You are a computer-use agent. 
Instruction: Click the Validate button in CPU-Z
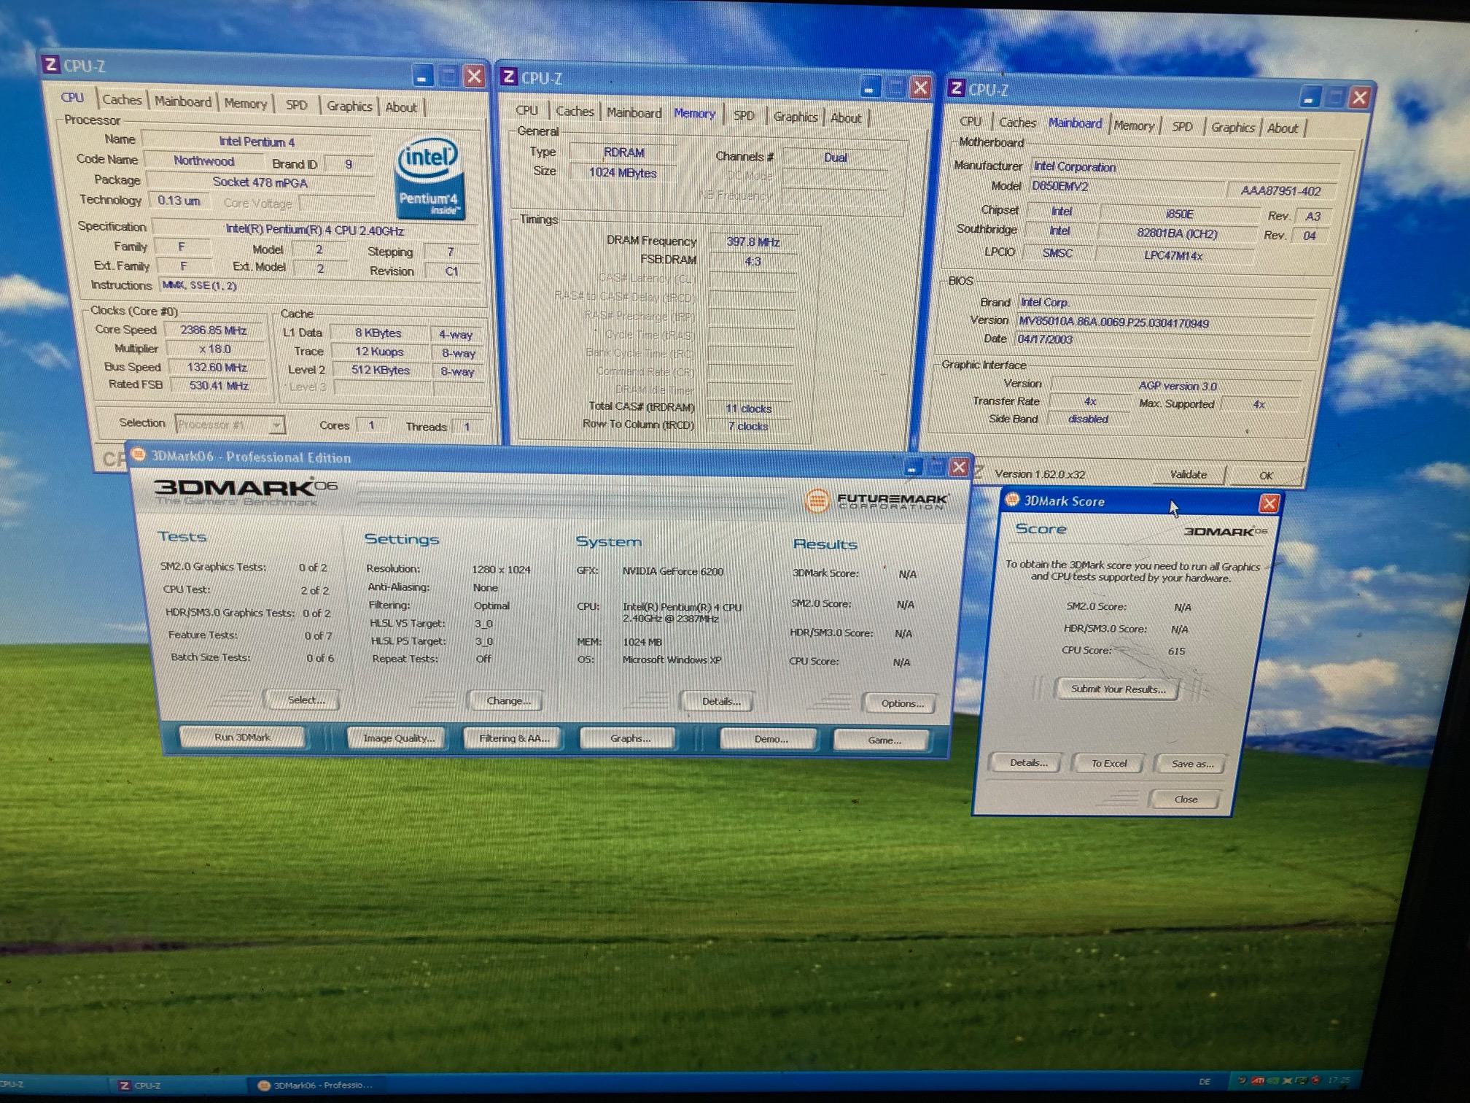[x=1188, y=474]
